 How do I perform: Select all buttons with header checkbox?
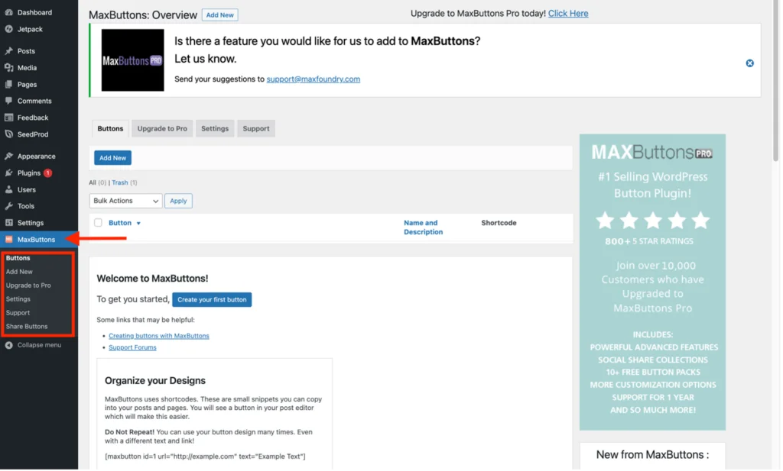[x=99, y=223]
